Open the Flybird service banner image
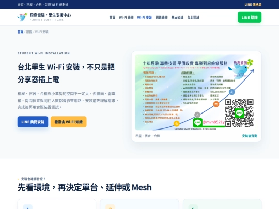 pos(196,92)
